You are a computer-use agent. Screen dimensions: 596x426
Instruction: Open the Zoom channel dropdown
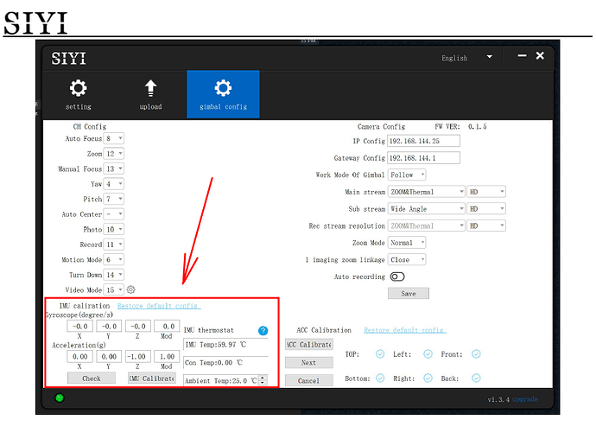(114, 154)
